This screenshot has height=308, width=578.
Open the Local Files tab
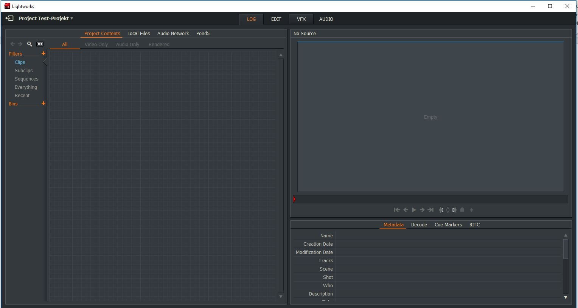(138, 34)
